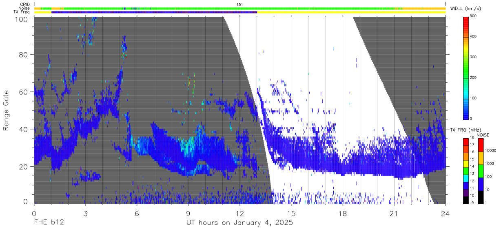This screenshot has height=231, width=501.
Task: Click the 300 tick on width colorbar
Action: [473, 57]
